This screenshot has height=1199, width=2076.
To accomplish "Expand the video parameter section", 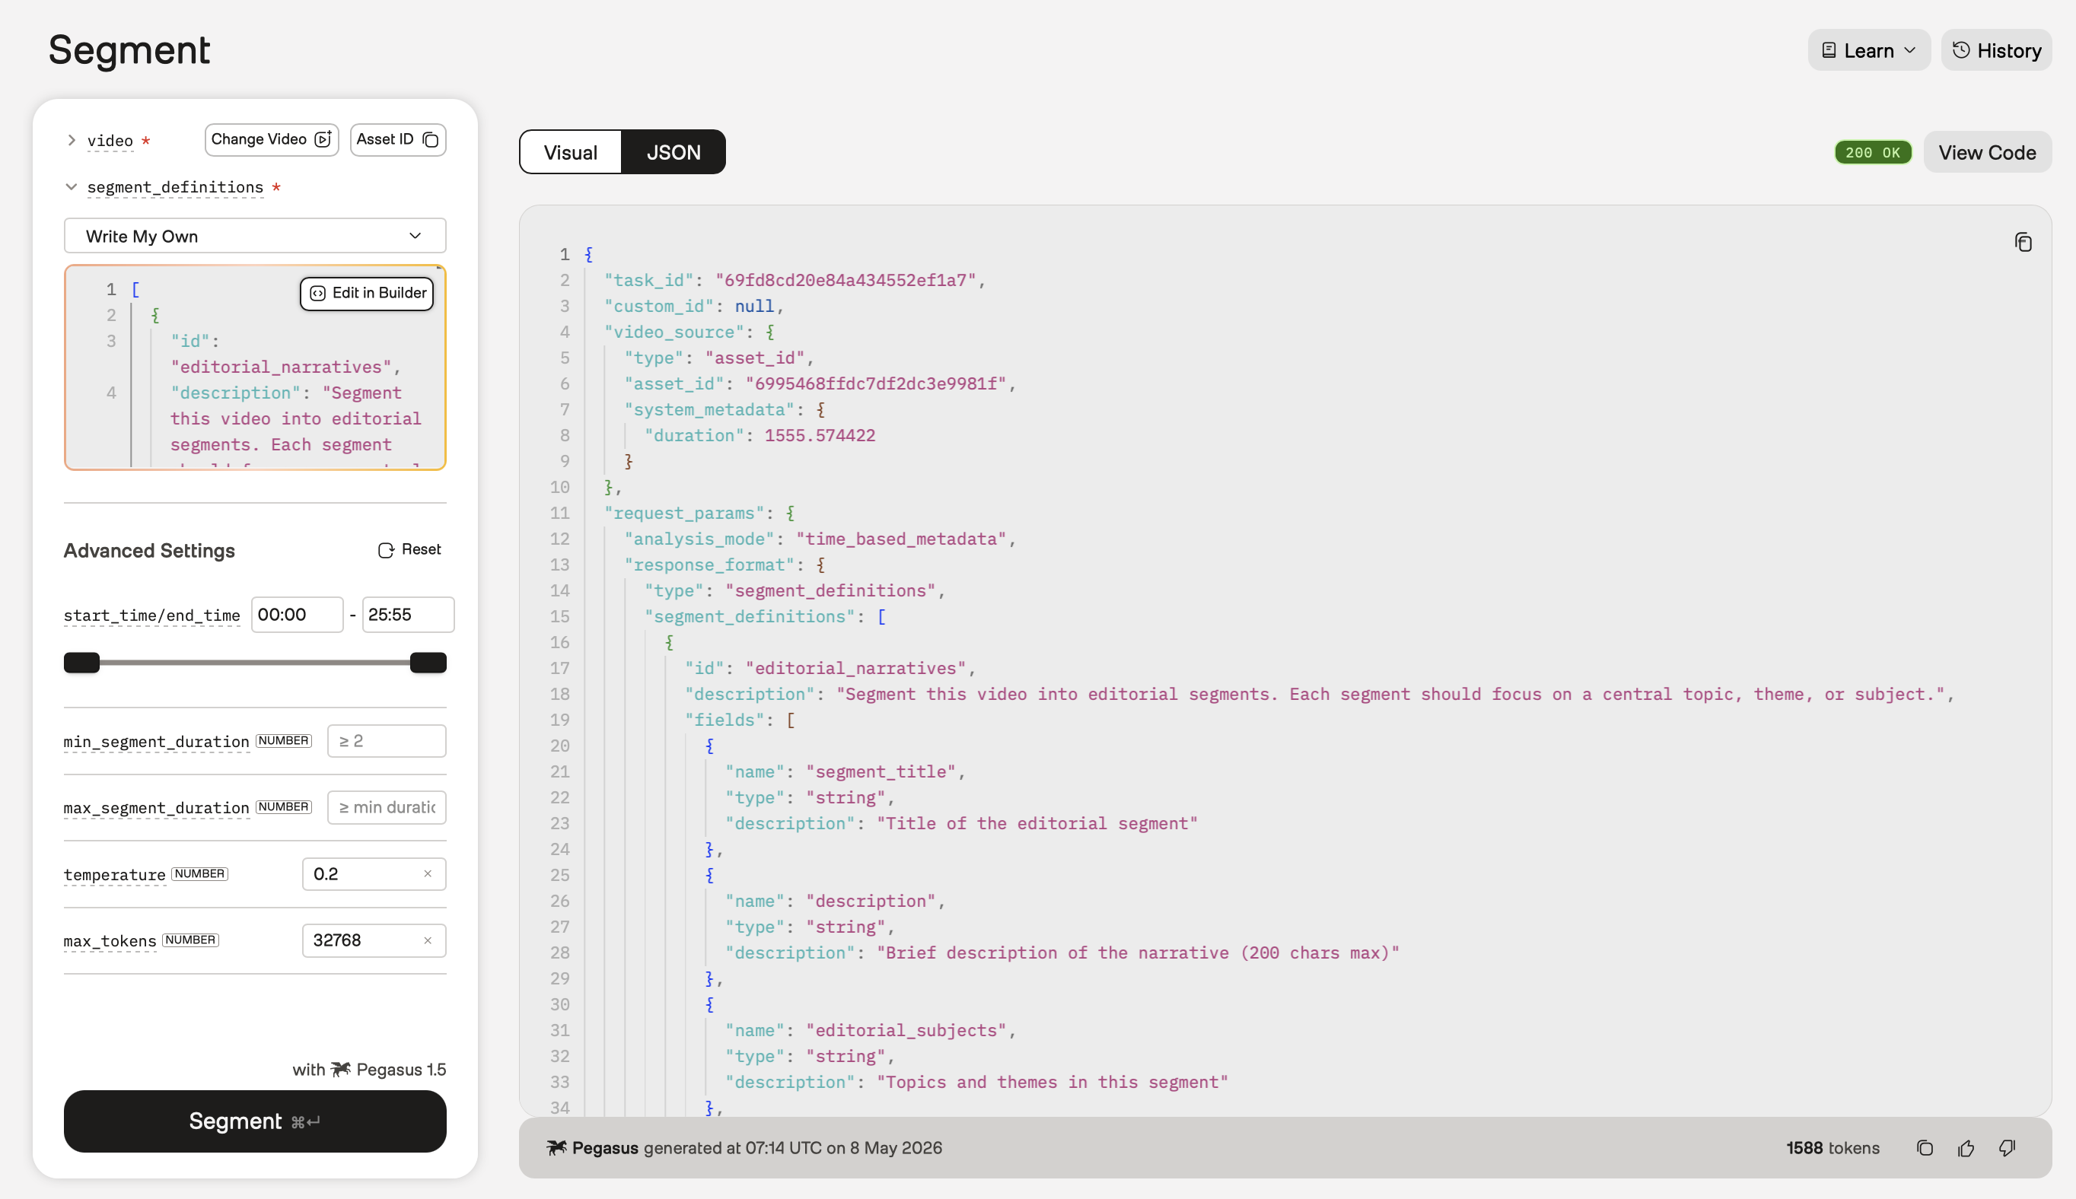I will (x=72, y=140).
